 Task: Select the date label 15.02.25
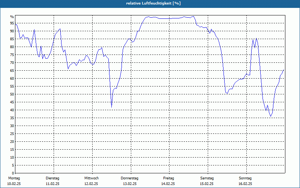pyautogui.click(x=207, y=184)
